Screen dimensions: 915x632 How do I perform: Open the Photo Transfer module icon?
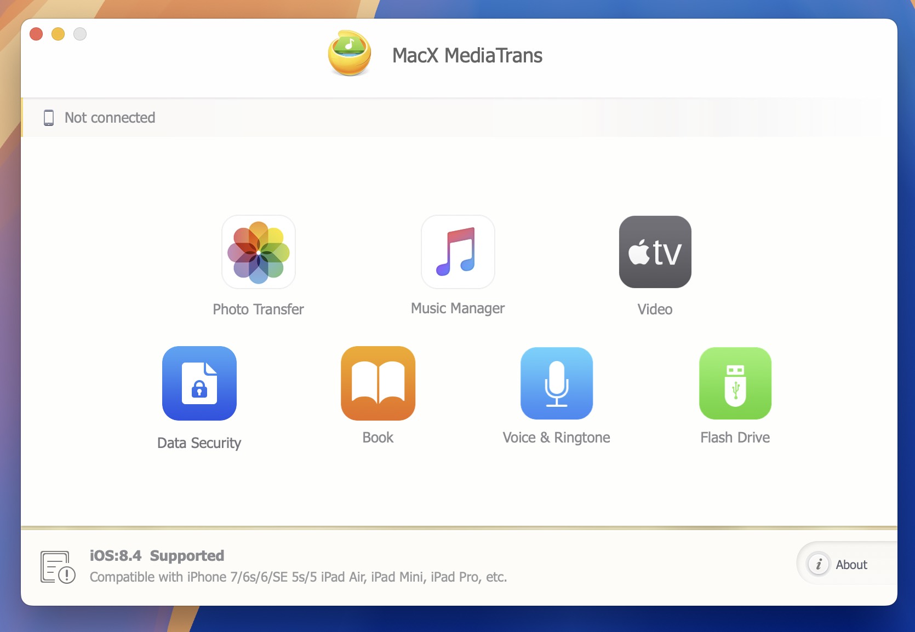[x=259, y=252]
